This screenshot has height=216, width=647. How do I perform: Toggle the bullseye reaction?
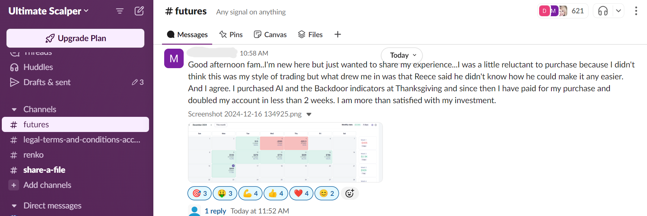200,193
